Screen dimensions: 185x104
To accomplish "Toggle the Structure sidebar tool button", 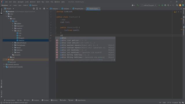I will [1, 94].
